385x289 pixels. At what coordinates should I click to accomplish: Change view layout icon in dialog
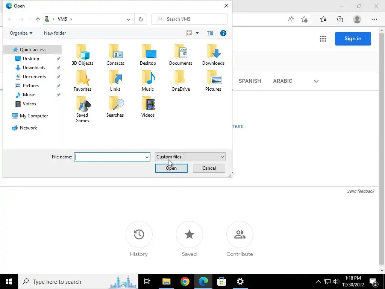tap(189, 33)
